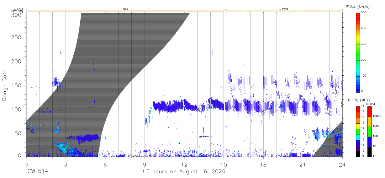Click the x-axis tick label '12'
The height and width of the screenshot is (178, 385).
click(184, 164)
